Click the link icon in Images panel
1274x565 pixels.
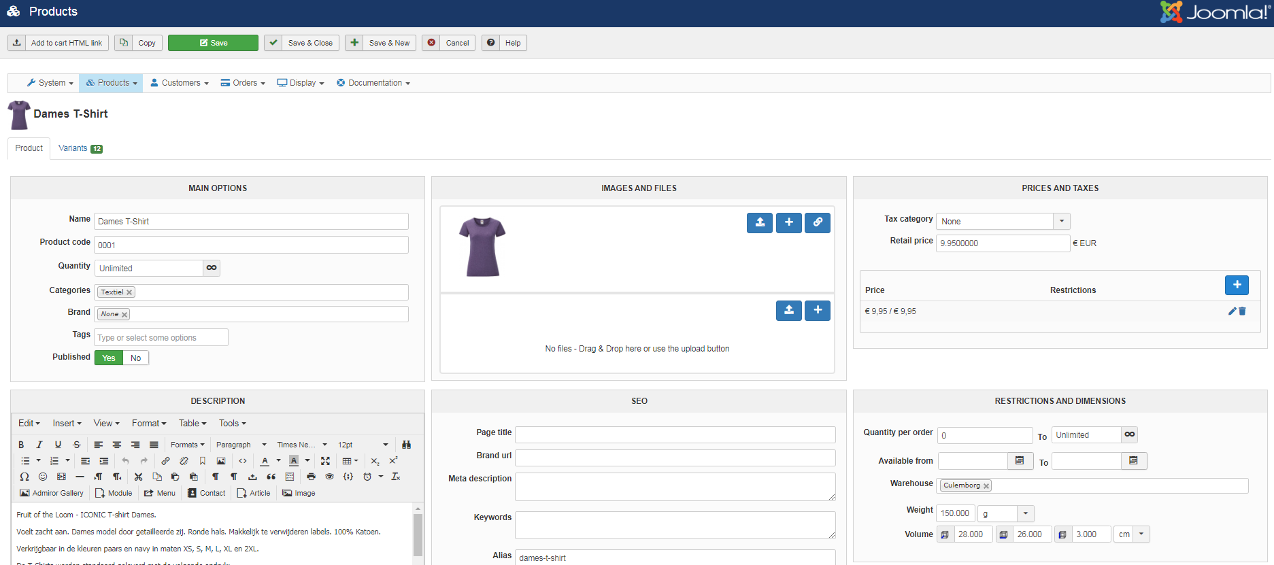tap(817, 222)
